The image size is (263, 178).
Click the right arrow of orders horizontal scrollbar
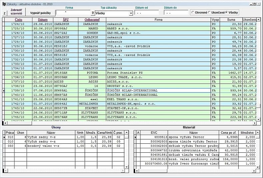pos(255,123)
